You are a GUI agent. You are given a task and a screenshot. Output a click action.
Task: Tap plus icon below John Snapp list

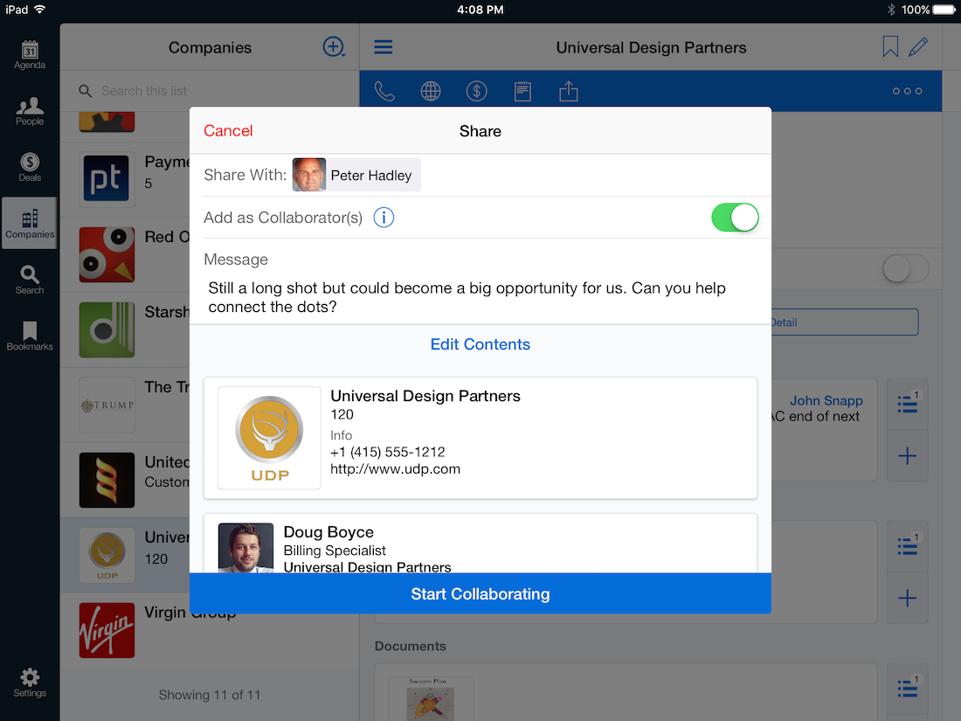point(907,455)
